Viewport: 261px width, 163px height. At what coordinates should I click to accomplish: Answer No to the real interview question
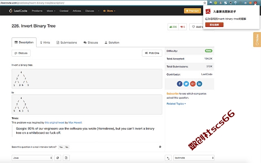pyautogui.click(x=67, y=147)
